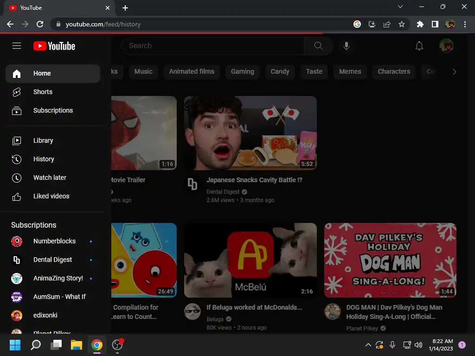Image resolution: width=475 pixels, height=356 pixels.
Task: Open the McBelú Beluga video thumbnail
Action: pyautogui.click(x=250, y=261)
